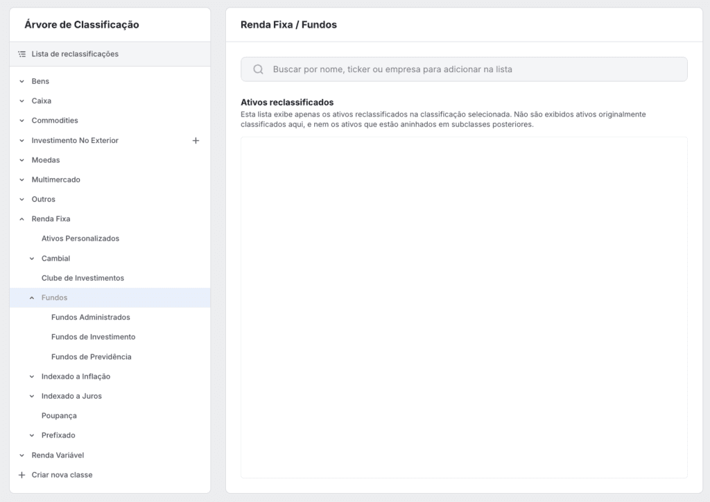
Task: Expand the Cambial subclass chevron
Action: click(x=32, y=259)
